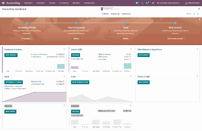Click the Cash card title
The height and width of the screenshot is (131, 202).
73,77
